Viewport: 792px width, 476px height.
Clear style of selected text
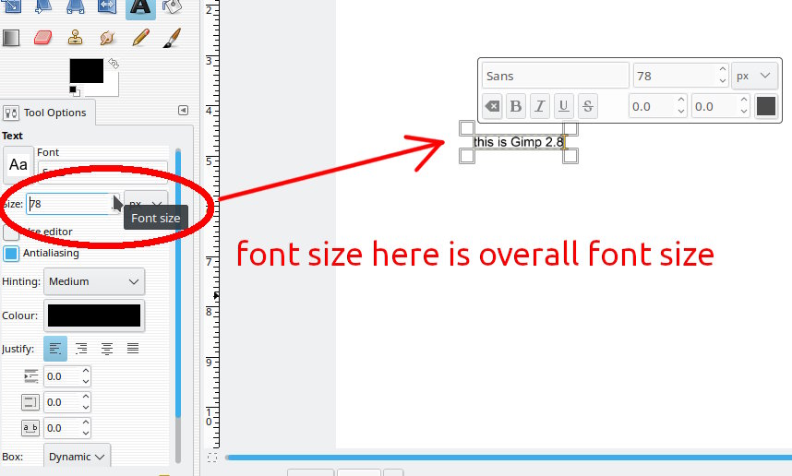point(492,106)
